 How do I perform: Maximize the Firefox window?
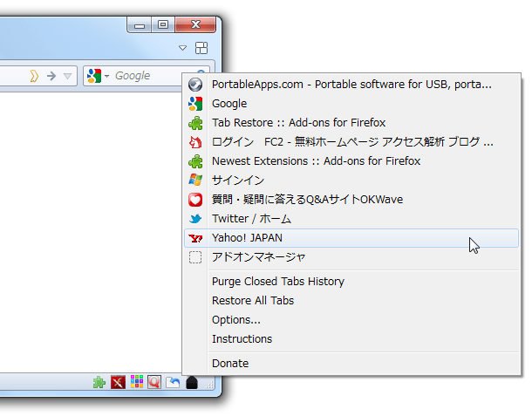click(x=163, y=25)
